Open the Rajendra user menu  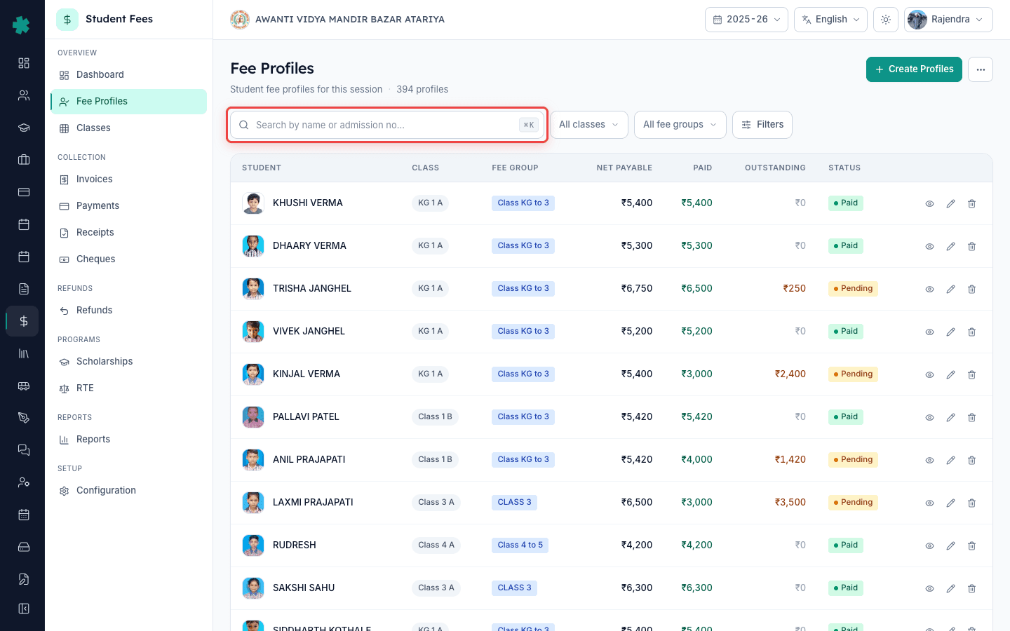click(x=948, y=20)
